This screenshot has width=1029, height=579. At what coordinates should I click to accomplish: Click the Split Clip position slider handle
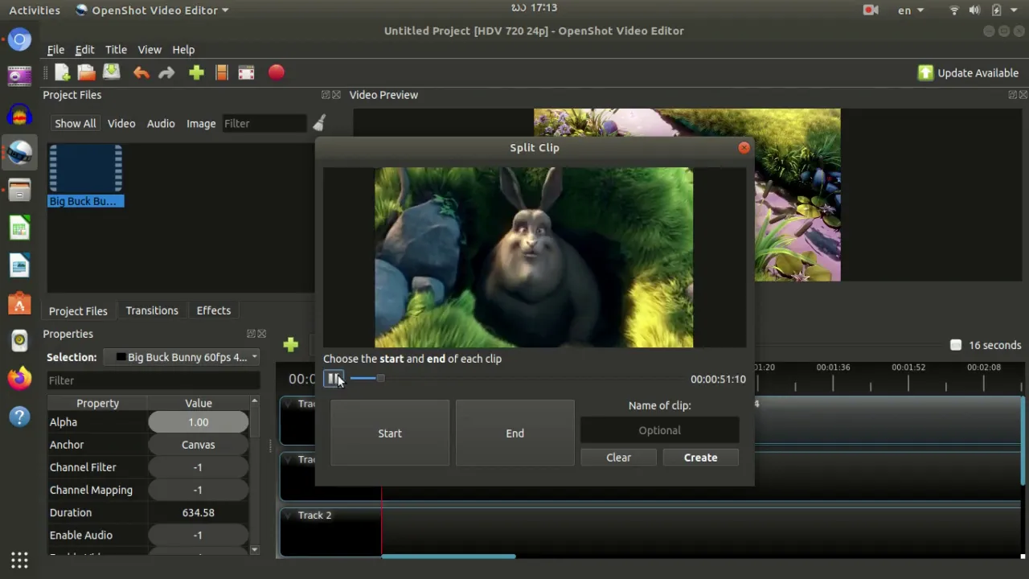(x=380, y=379)
